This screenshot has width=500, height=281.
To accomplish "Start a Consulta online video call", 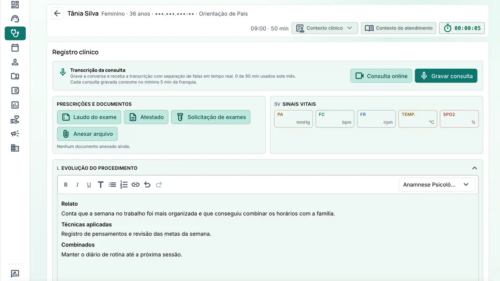I will (x=381, y=76).
